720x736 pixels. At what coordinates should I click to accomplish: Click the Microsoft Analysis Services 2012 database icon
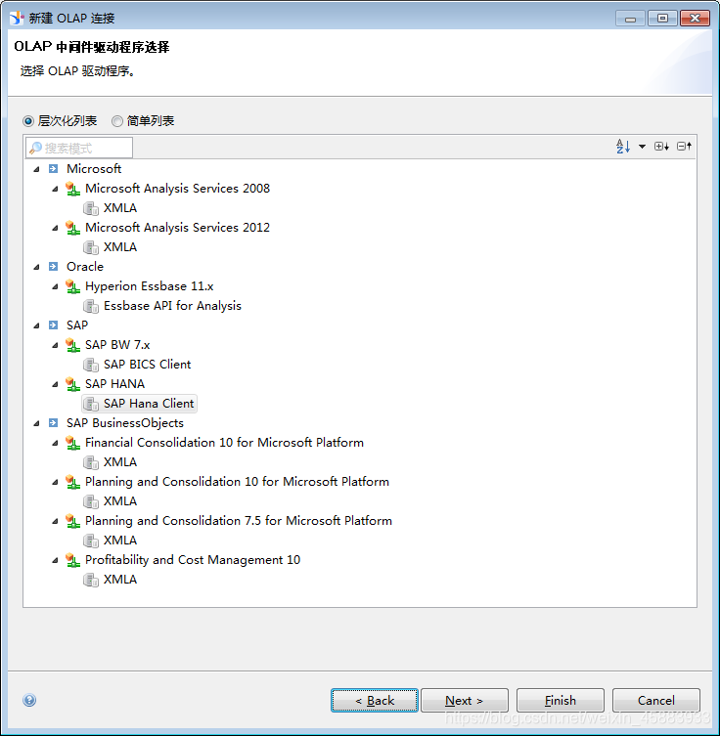[x=72, y=228]
